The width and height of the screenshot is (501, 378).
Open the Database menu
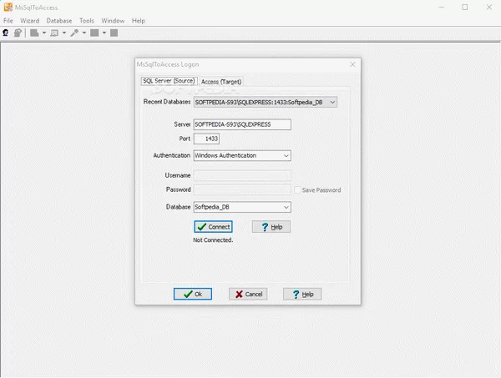coord(59,21)
